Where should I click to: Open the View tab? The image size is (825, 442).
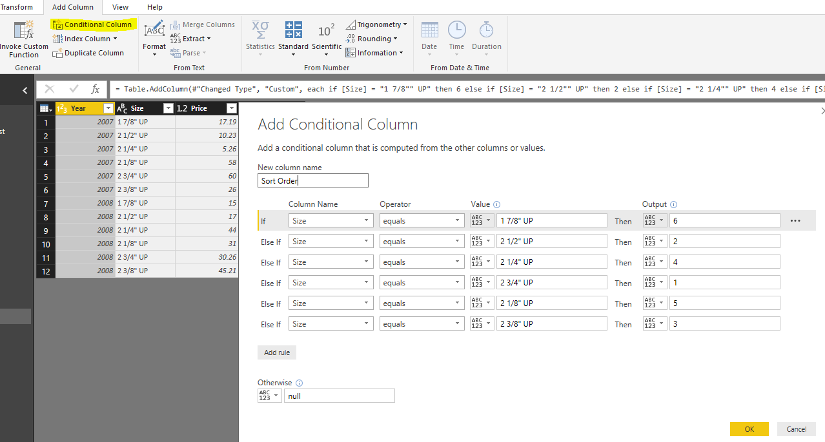point(120,7)
